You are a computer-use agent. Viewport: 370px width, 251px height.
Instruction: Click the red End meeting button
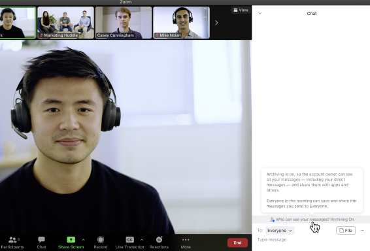(237, 243)
